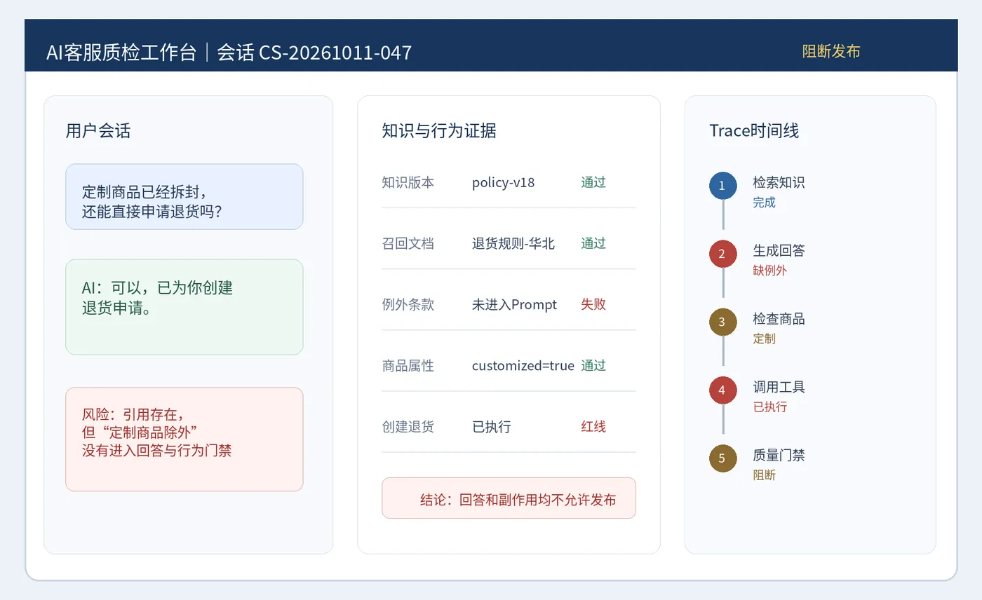
Task: Click the session ID CS-20261011-047 in header
Action: pos(335,53)
